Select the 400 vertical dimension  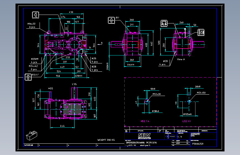click(x=146, y=45)
